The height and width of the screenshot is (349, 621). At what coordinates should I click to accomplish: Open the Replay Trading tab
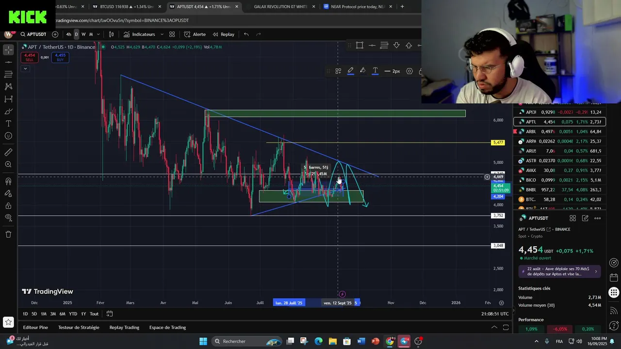(x=124, y=328)
